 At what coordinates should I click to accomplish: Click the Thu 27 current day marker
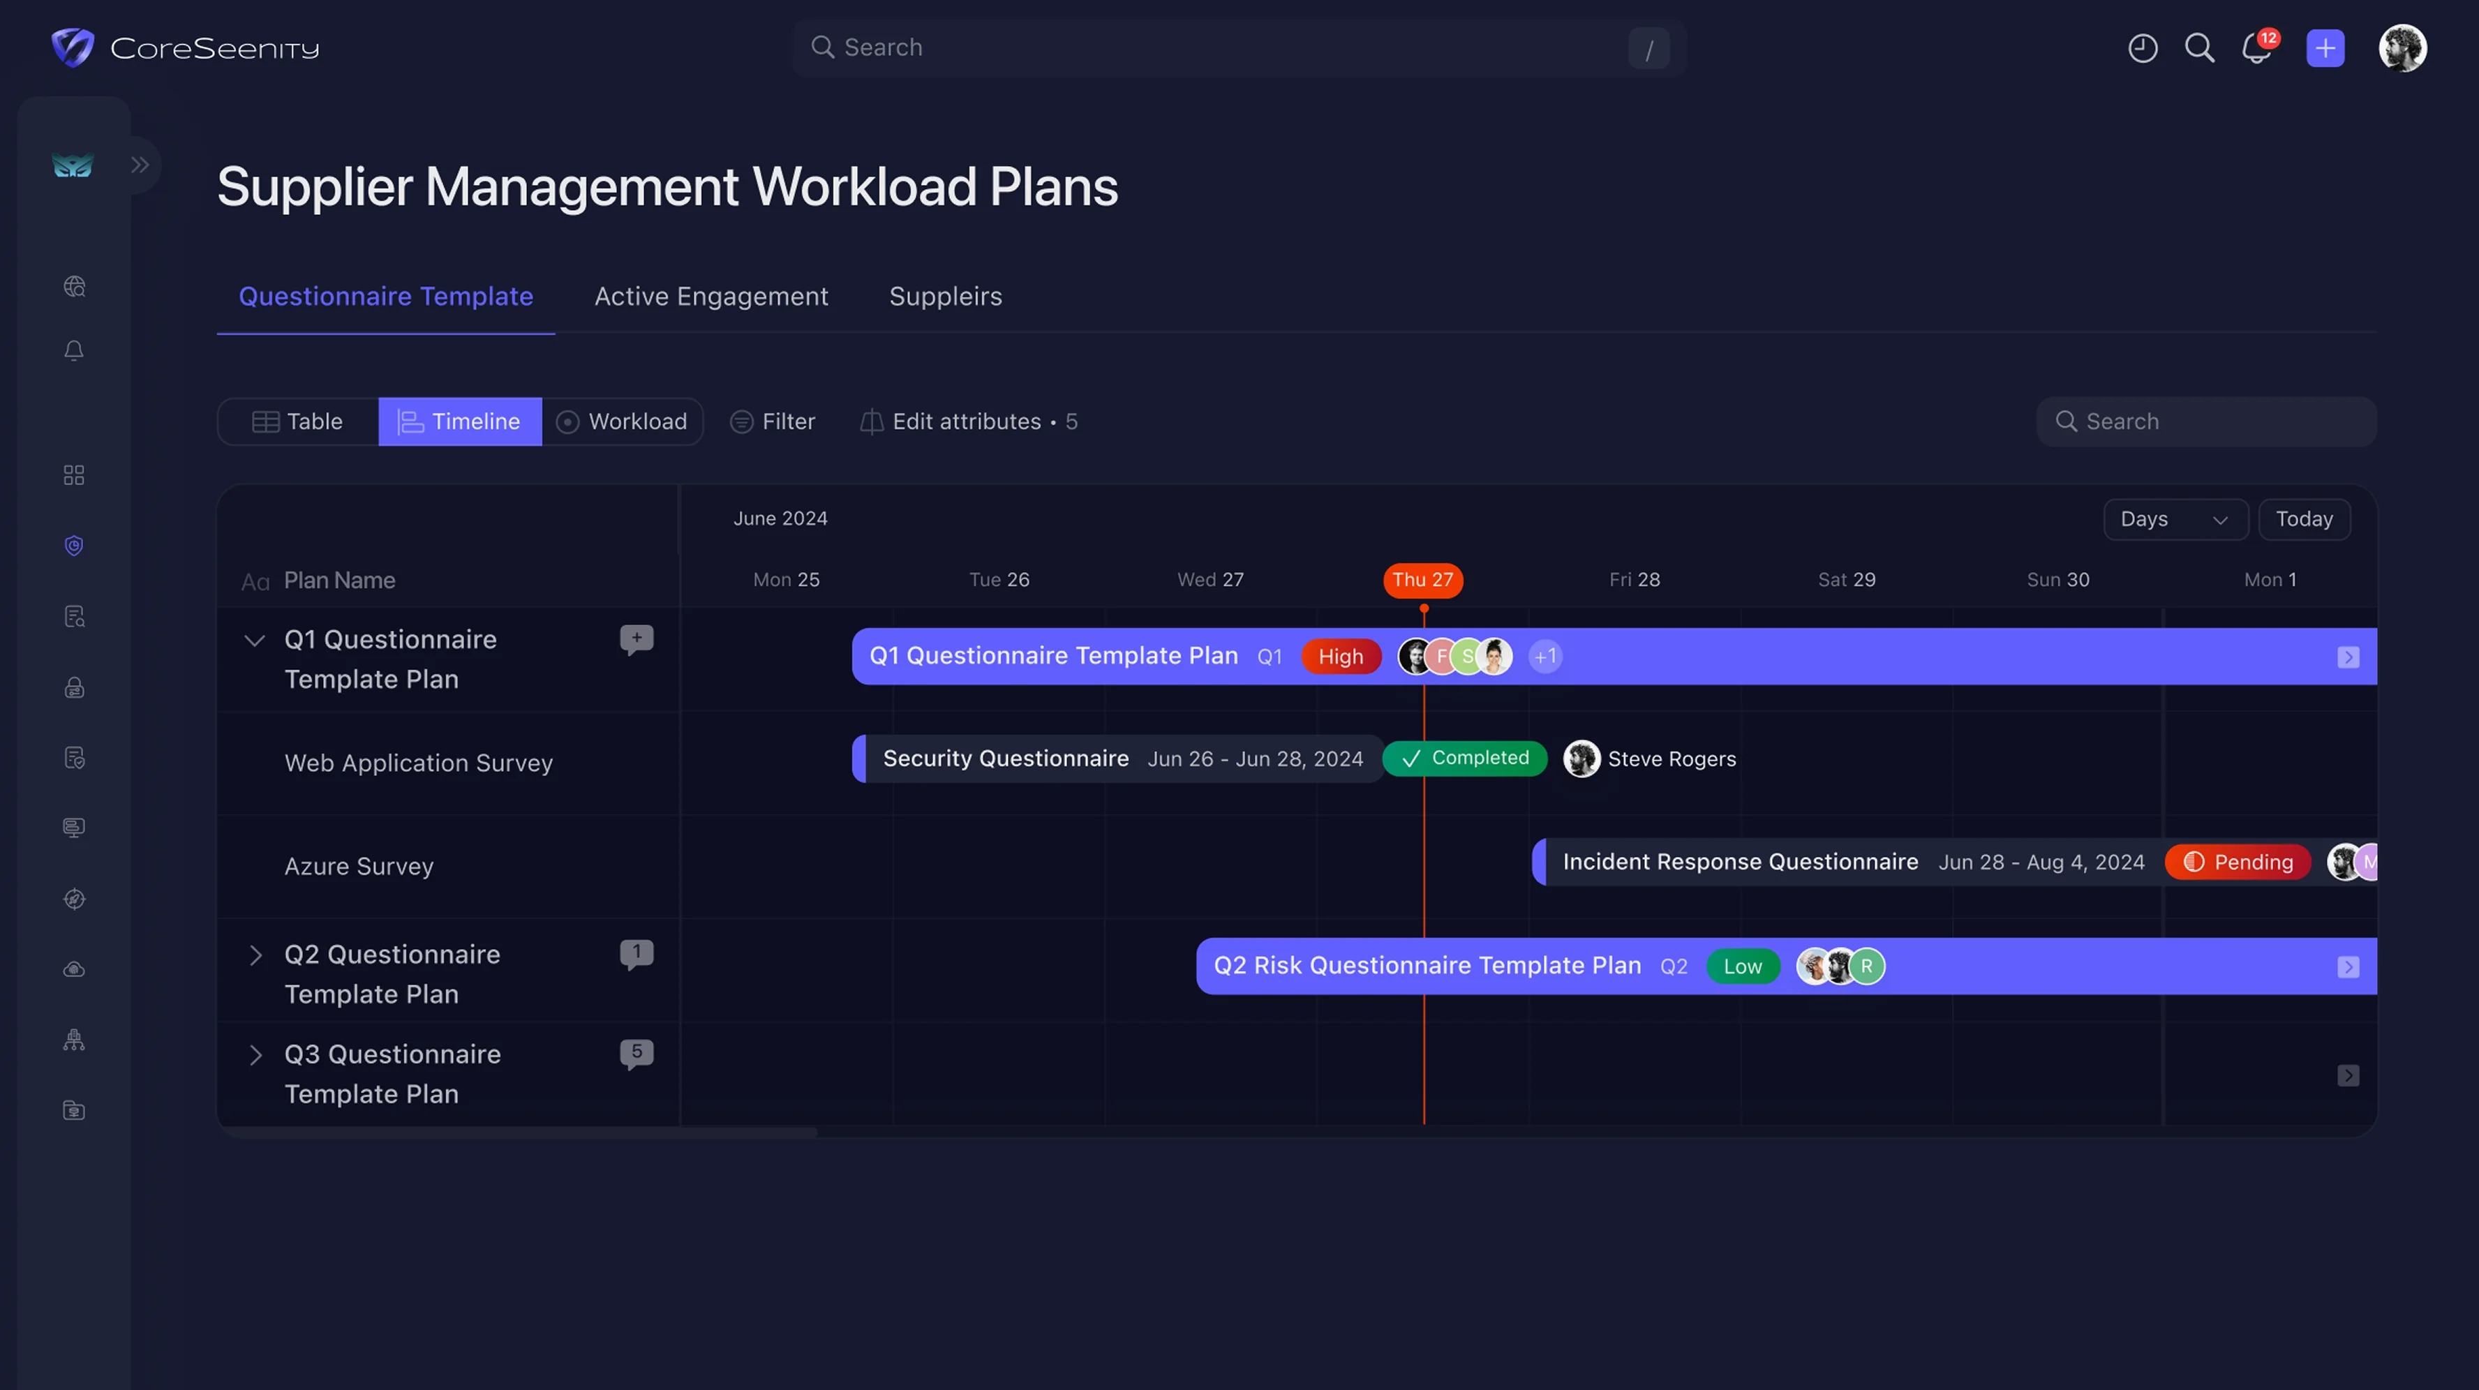(x=1422, y=580)
